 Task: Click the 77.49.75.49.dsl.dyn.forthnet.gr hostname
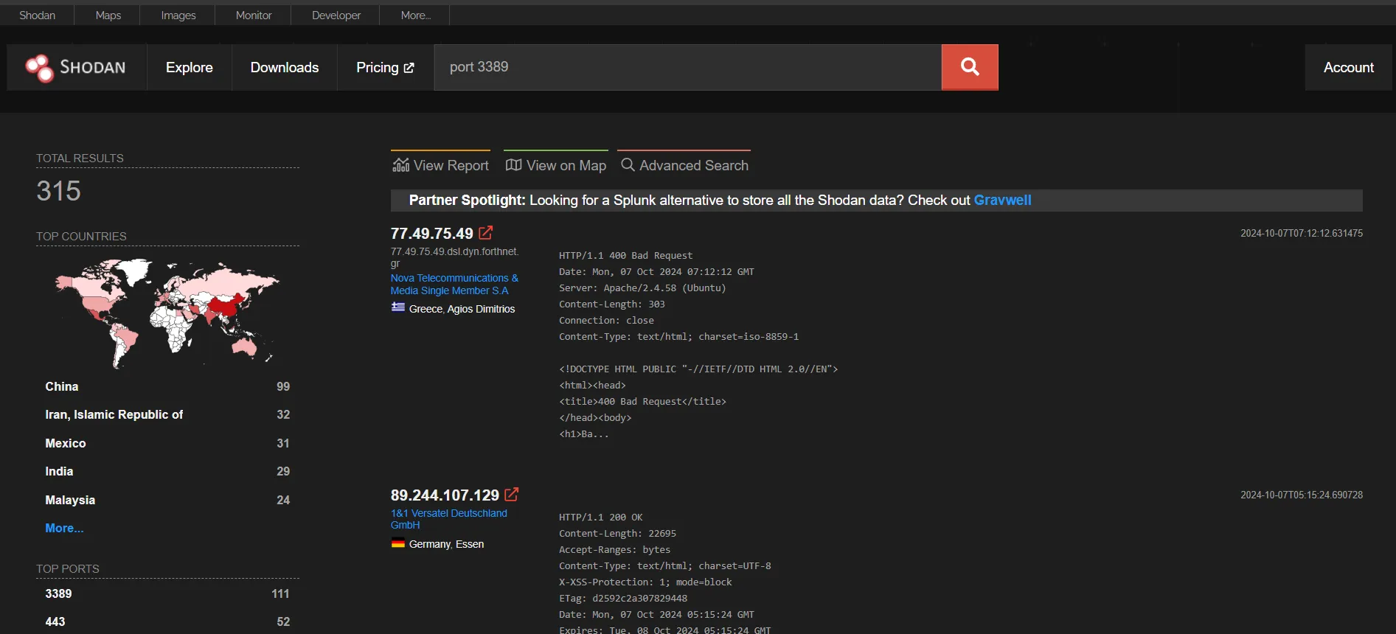point(454,257)
